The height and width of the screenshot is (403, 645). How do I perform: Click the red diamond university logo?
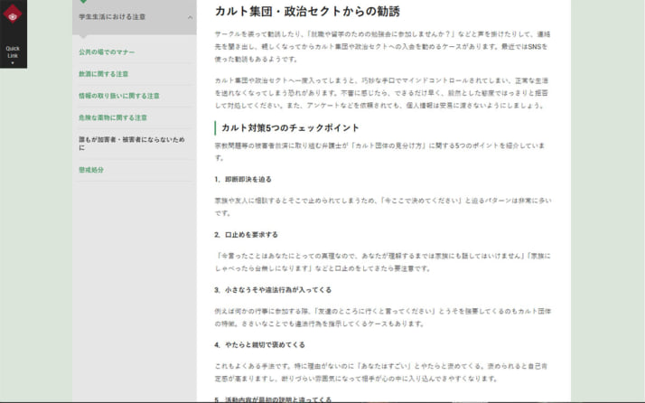click(13, 13)
